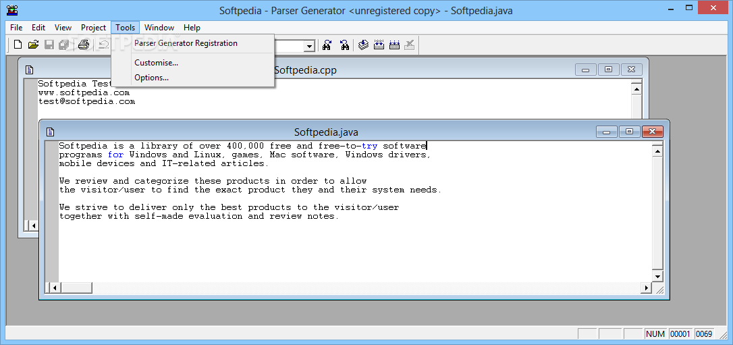Click the text 'www.softpedia.com' in Softpedia.cpp
The image size is (733, 345).
coord(84,92)
